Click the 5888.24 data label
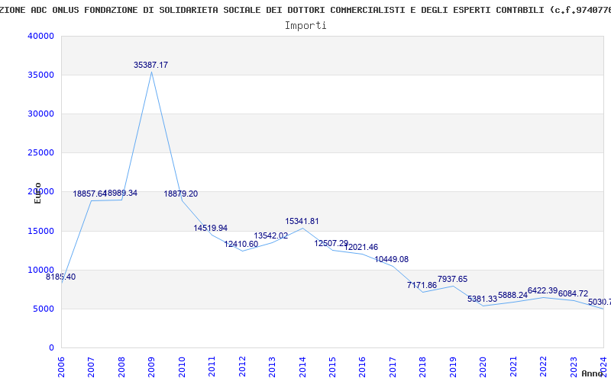Image resolution: width=611 pixels, height=381 pixels. [x=512, y=295]
